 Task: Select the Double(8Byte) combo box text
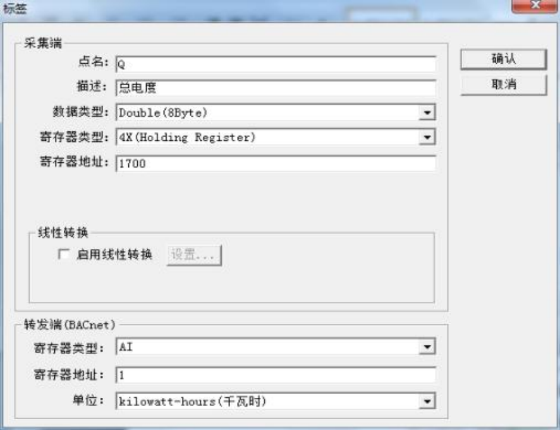pos(163,113)
